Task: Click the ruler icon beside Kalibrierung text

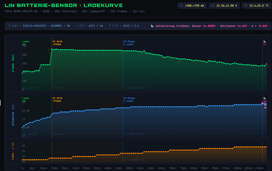Action: click(152, 26)
